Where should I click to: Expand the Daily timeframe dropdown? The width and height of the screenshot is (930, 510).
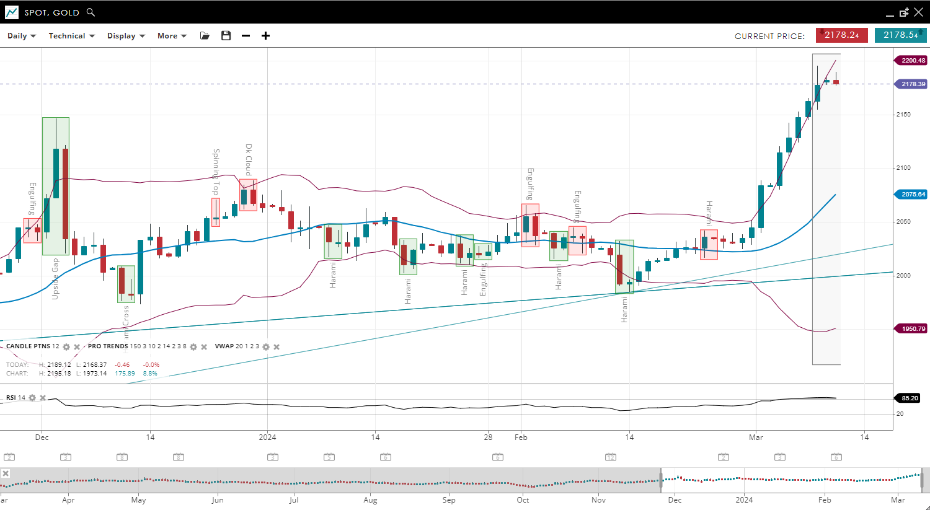pyautogui.click(x=22, y=36)
